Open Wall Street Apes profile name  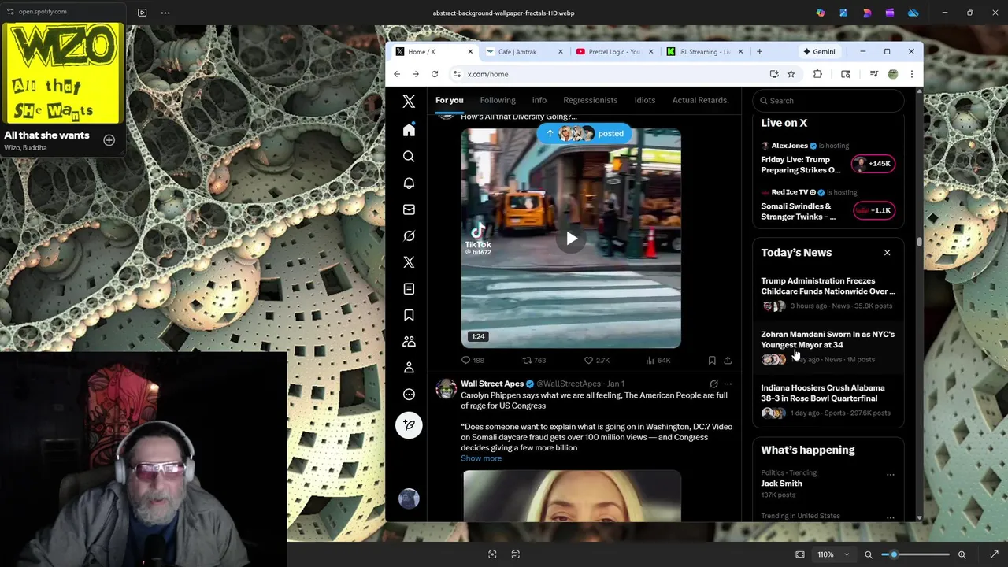(x=492, y=384)
